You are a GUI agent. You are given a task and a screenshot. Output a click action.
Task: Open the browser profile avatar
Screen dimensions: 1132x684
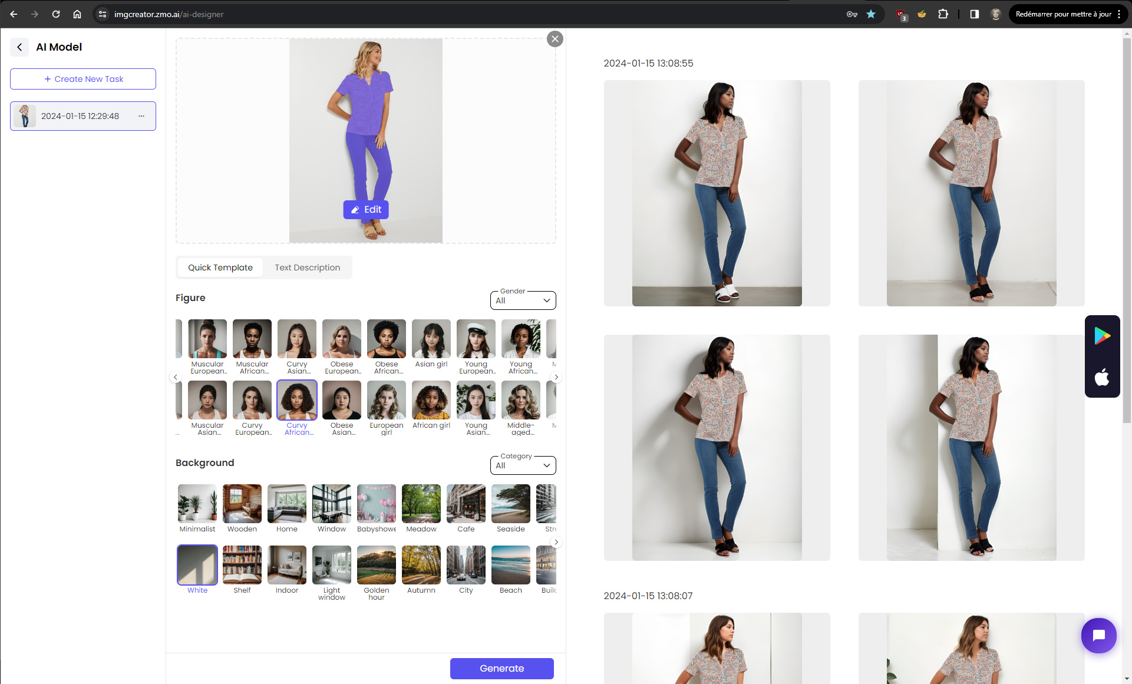(995, 14)
